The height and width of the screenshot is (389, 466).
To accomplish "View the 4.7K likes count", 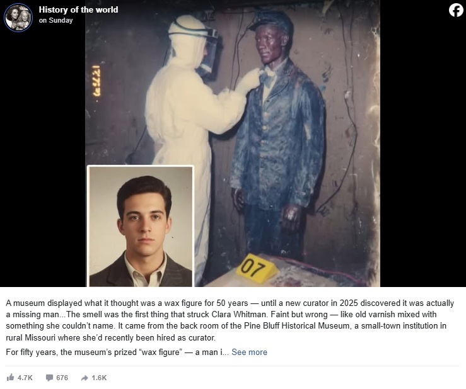I will pos(25,378).
